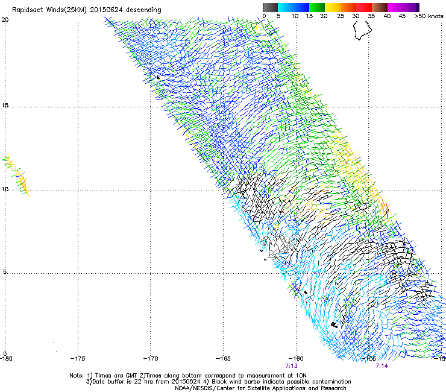Click the brown 35-40 knots legend segment
This screenshot has height=392, width=446.
(x=380, y=7)
